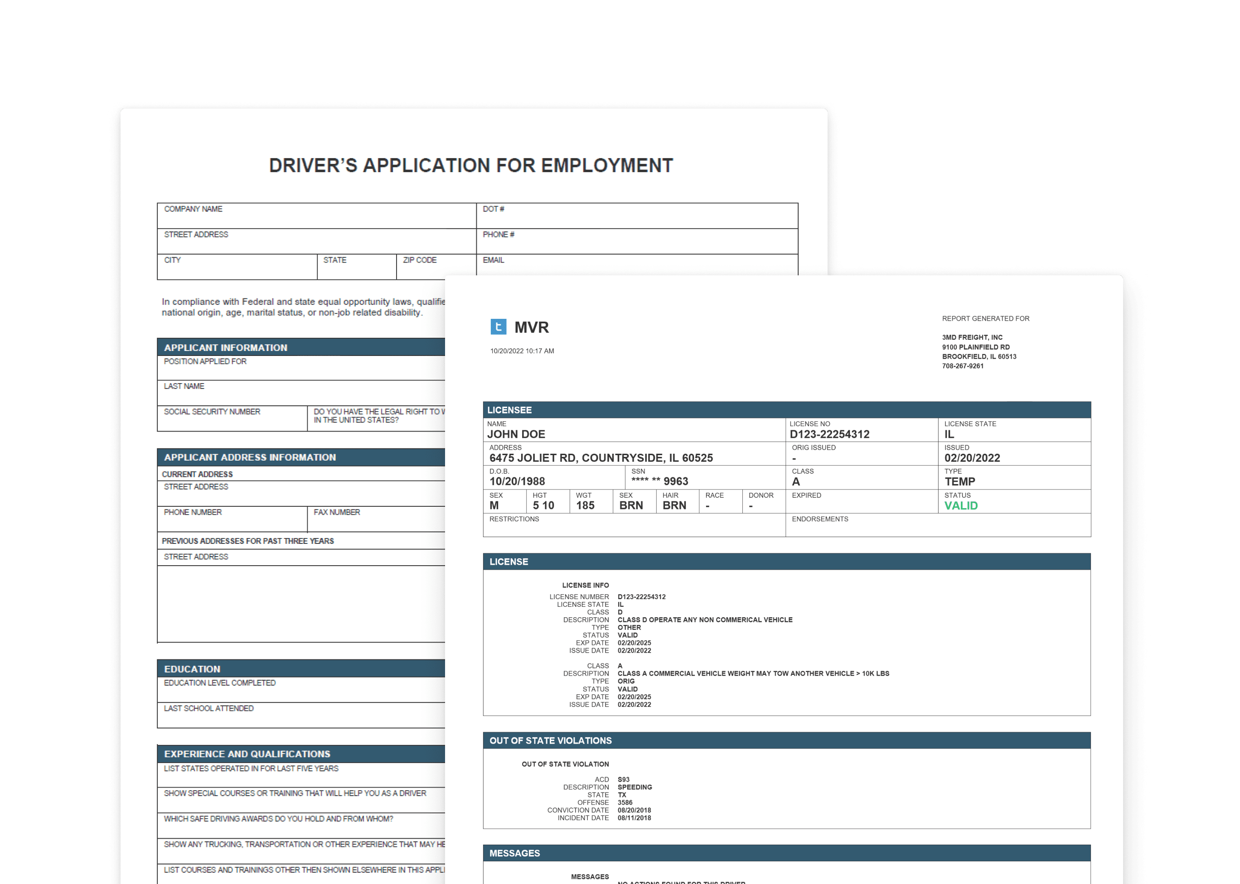Click the Issued date 02/20/2022 in Licensee table
1240x884 pixels.
972,458
